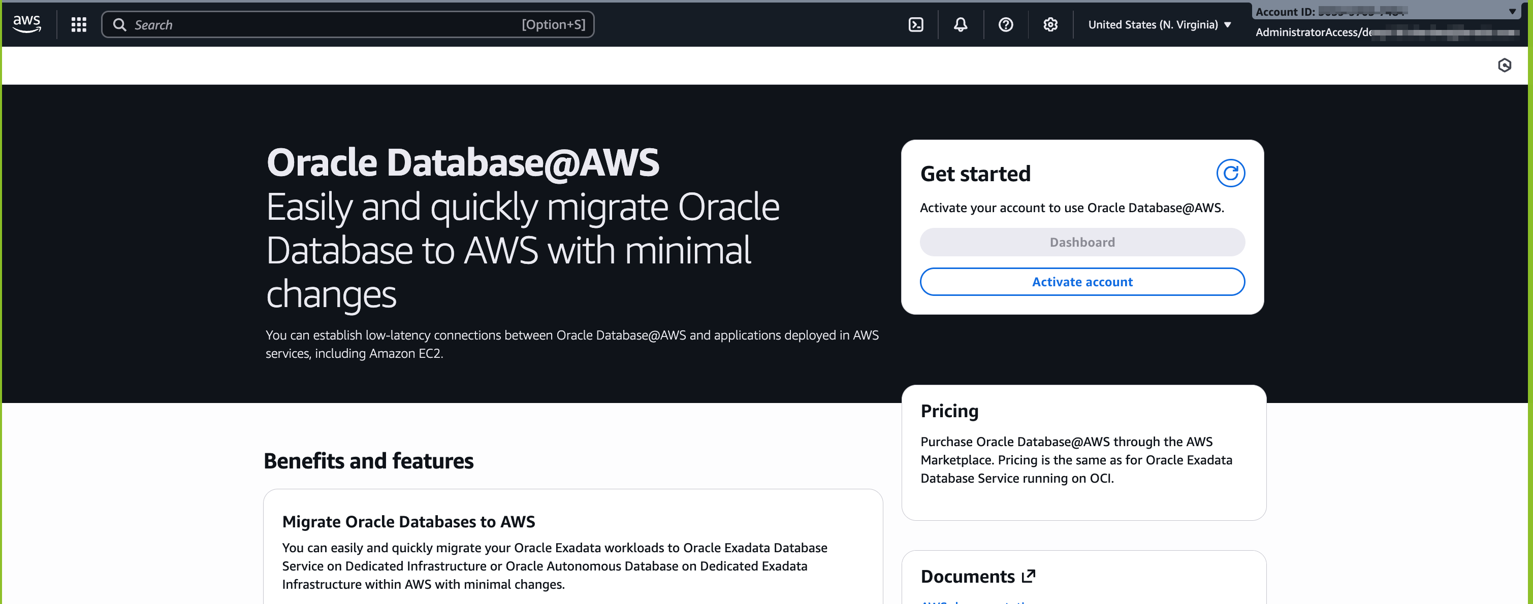Open the help question mark menu
The image size is (1533, 604).
(1005, 24)
